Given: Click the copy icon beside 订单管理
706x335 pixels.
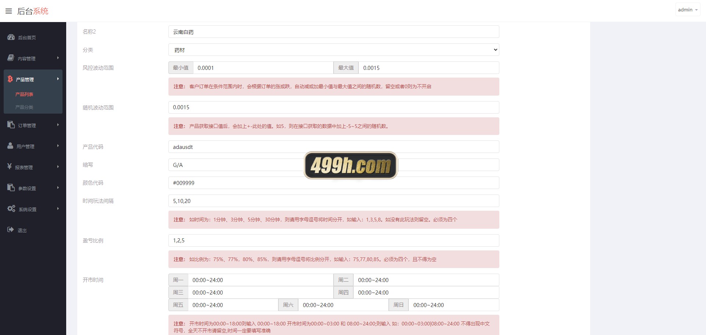Looking at the screenshot, I should pos(11,125).
